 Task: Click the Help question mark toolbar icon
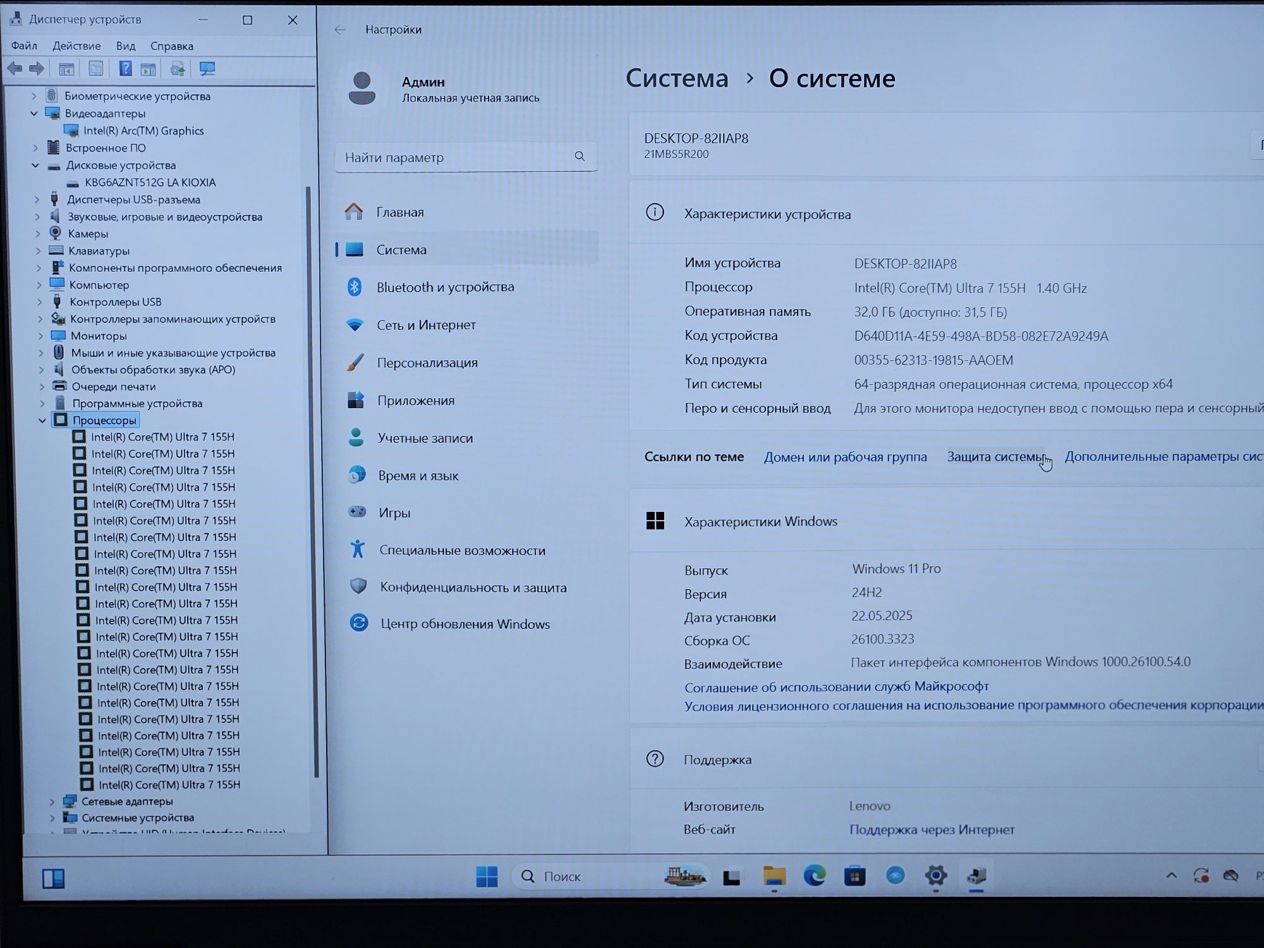pos(125,68)
